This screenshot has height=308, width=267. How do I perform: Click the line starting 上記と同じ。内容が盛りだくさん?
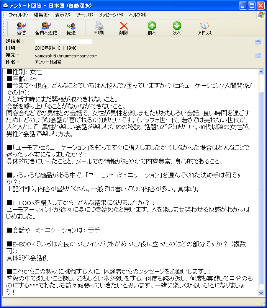[x=103, y=189]
